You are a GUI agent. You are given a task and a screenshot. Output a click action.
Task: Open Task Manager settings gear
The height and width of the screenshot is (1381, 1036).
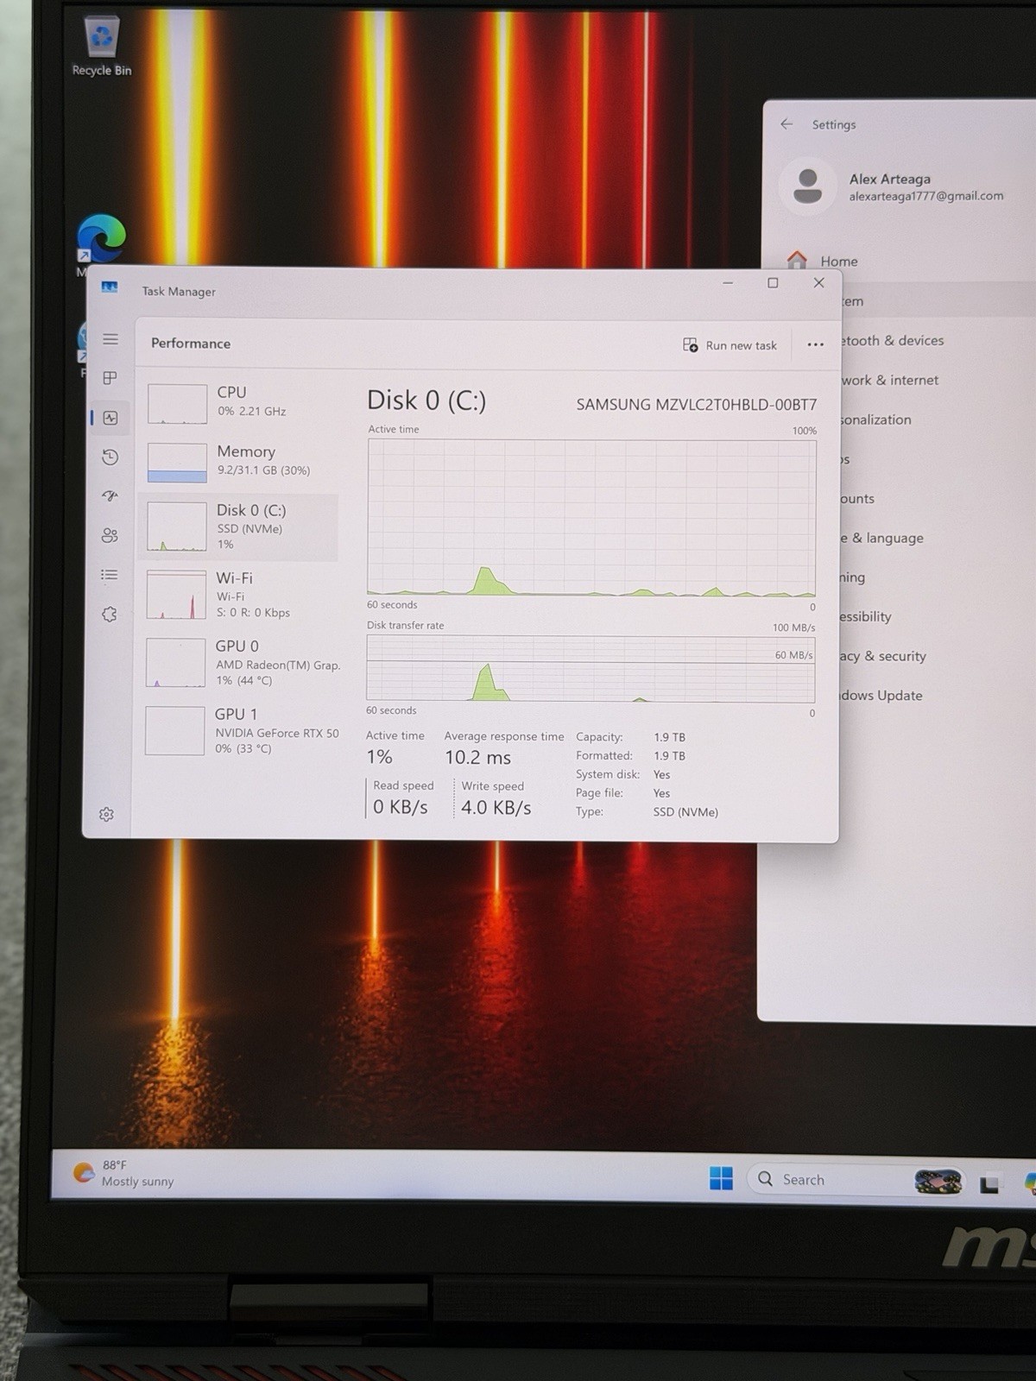(x=106, y=815)
